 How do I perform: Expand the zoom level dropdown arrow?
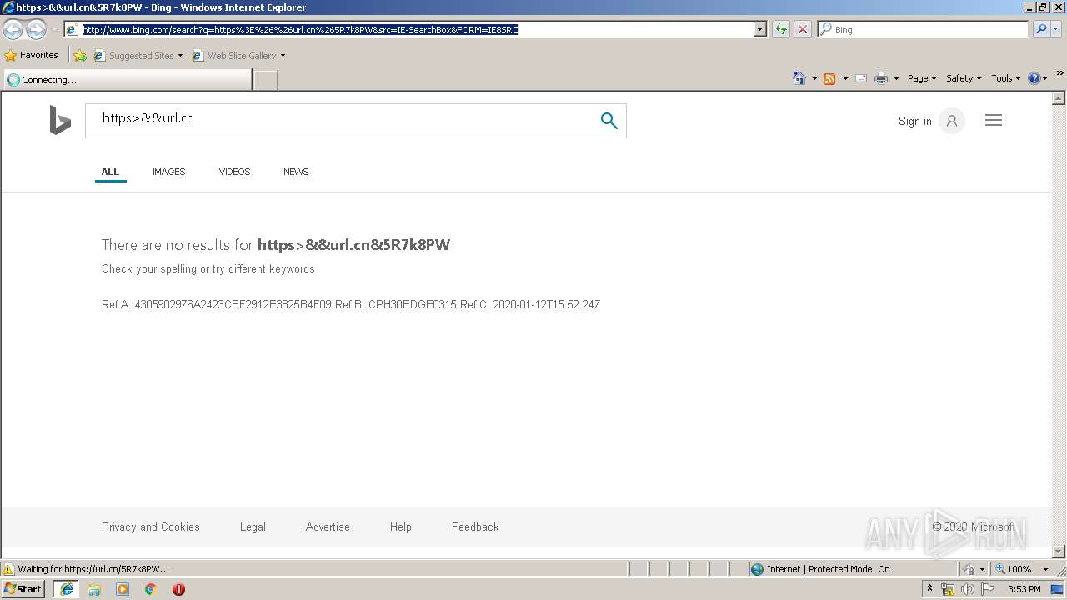tap(1045, 569)
